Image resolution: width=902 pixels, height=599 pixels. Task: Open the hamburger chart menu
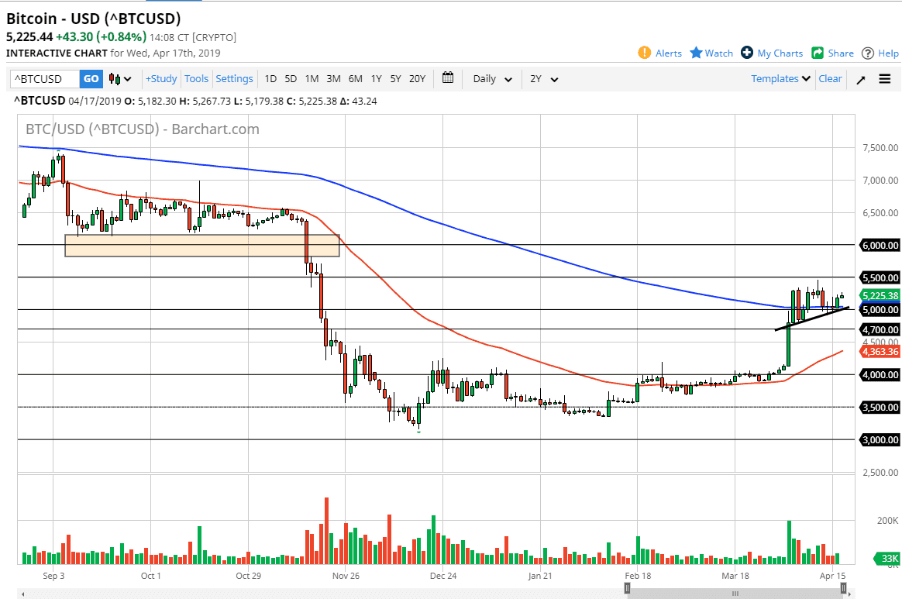coord(884,78)
